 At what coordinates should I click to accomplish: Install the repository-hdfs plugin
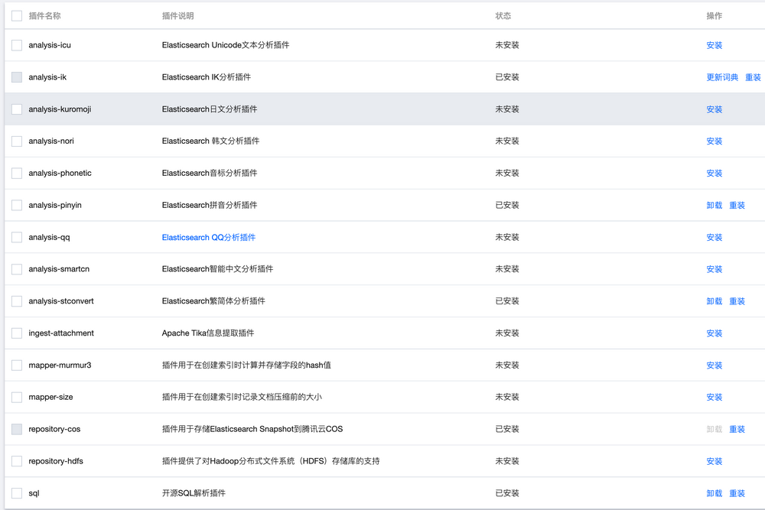tap(714, 461)
